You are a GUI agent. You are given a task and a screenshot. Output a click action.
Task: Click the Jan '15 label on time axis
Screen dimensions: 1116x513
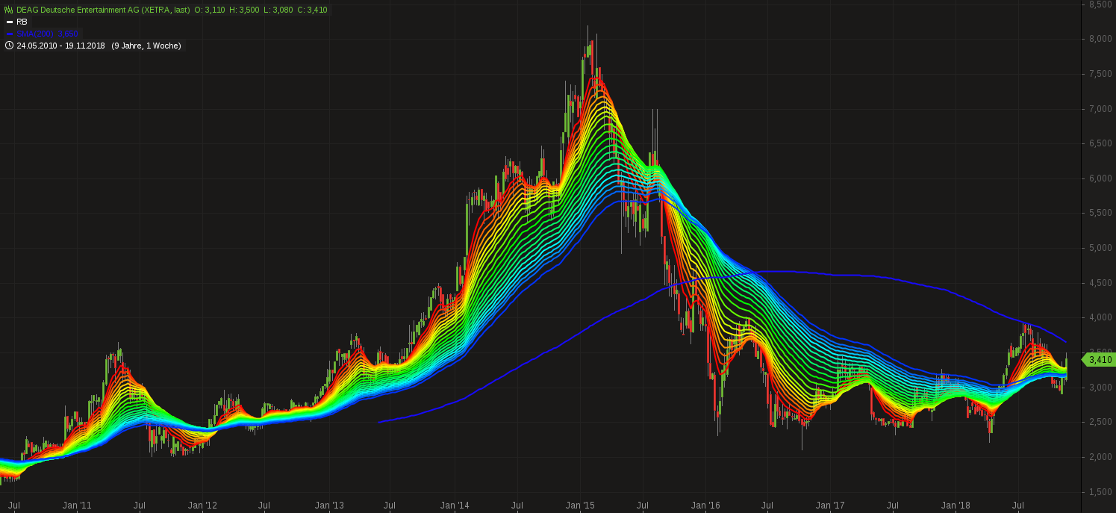pyautogui.click(x=580, y=506)
